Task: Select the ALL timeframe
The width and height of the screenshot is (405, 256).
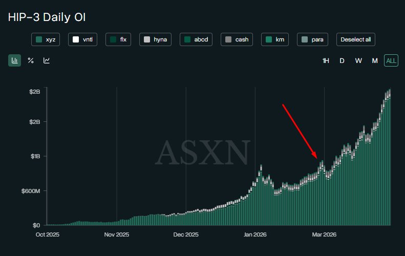Action: (x=391, y=60)
